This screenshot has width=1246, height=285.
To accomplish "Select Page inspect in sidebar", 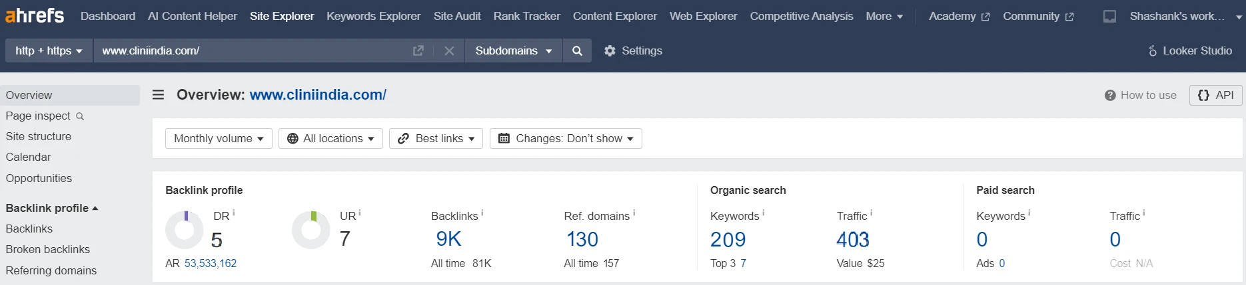I will (x=38, y=116).
